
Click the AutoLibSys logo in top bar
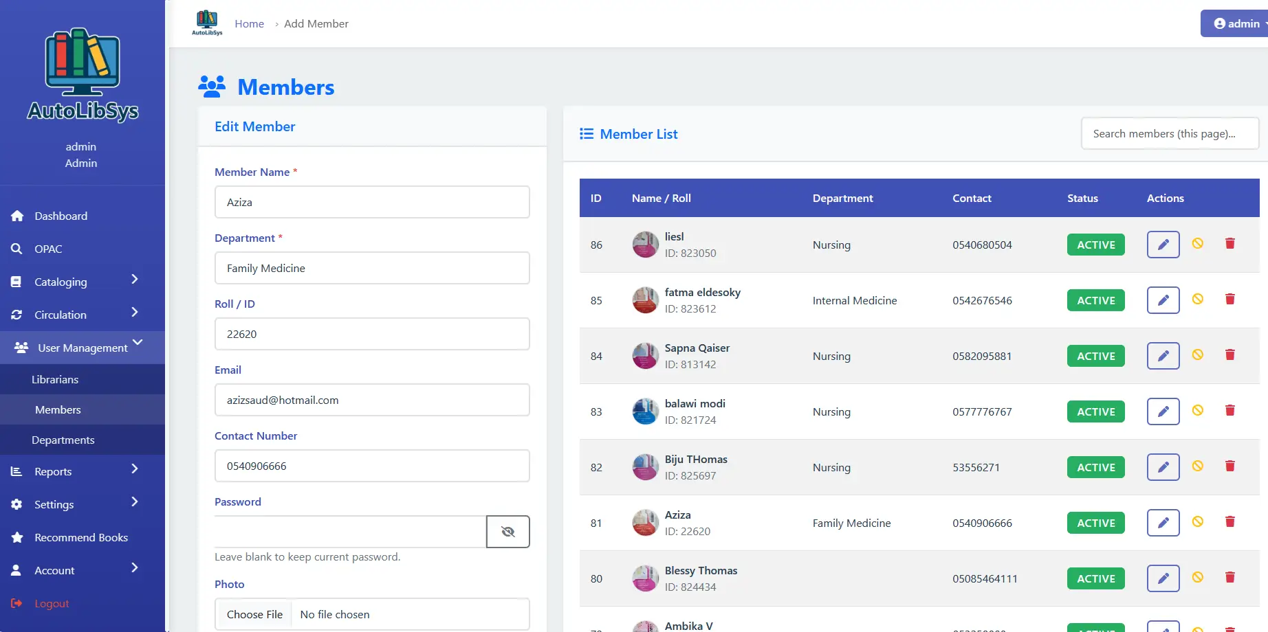[207, 23]
